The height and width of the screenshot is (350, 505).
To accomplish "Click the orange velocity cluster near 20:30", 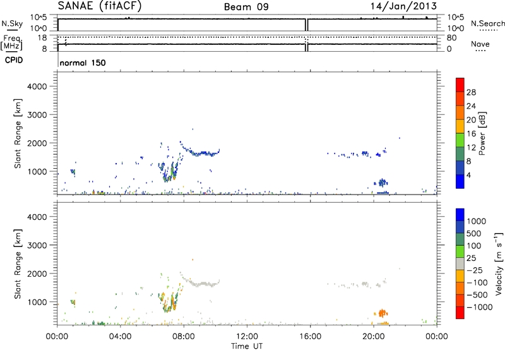I will (382, 313).
